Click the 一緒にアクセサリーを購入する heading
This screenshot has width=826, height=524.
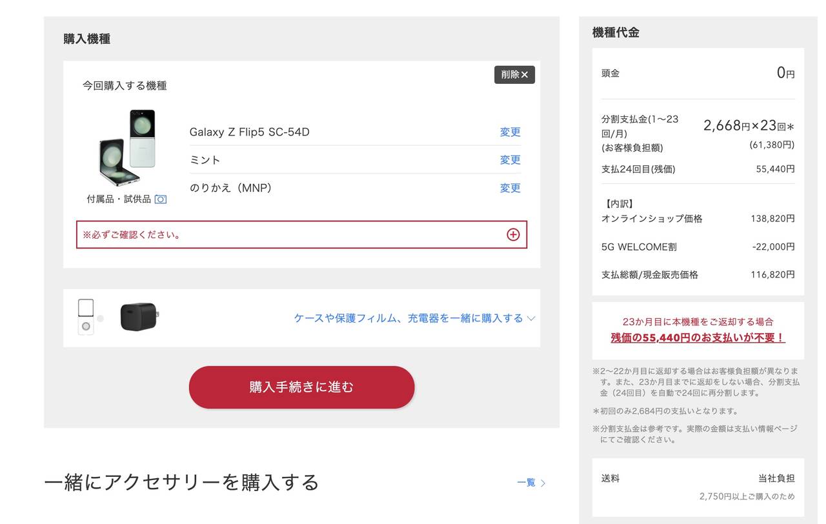pos(181,482)
